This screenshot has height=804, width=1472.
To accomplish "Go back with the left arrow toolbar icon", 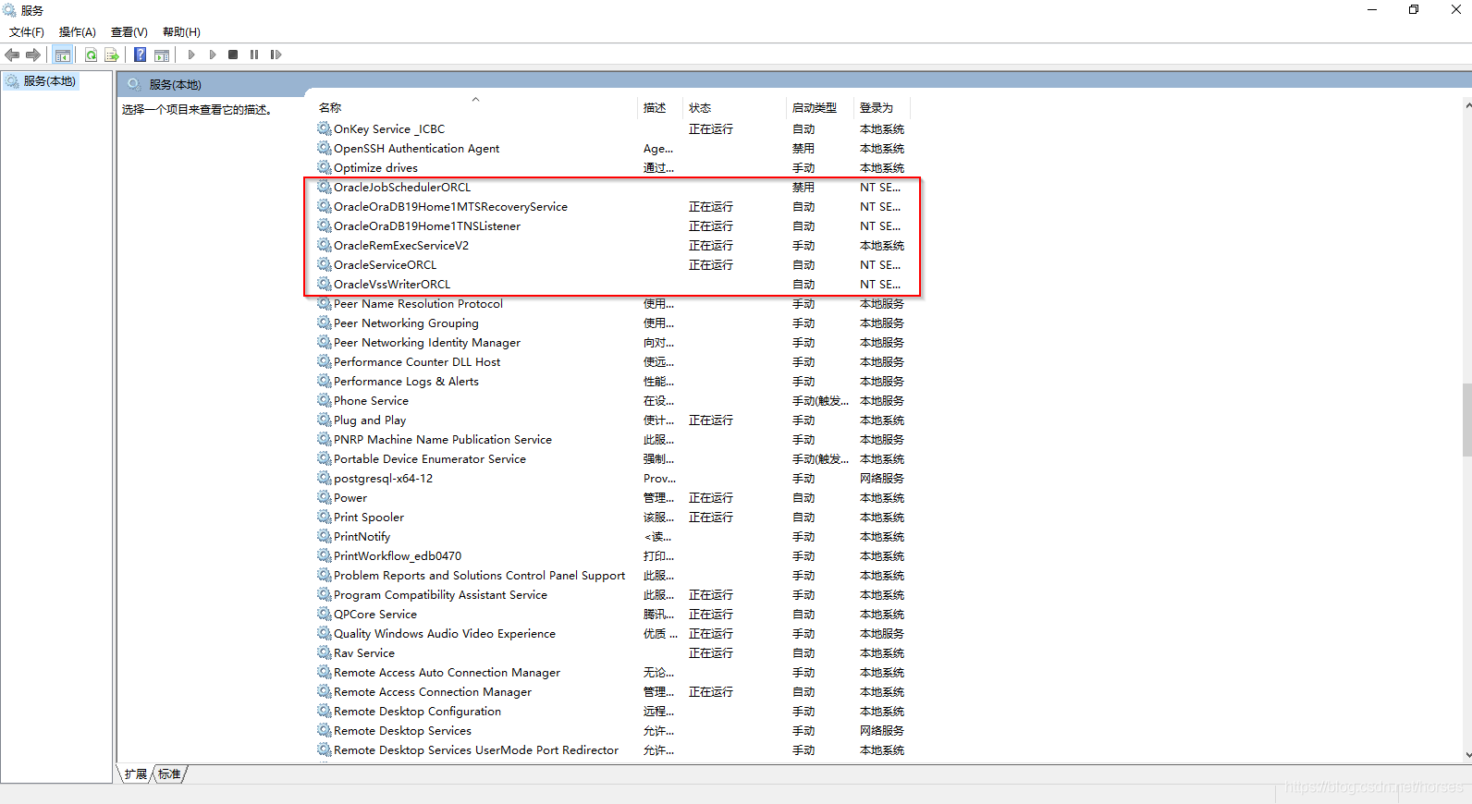I will pos(12,55).
